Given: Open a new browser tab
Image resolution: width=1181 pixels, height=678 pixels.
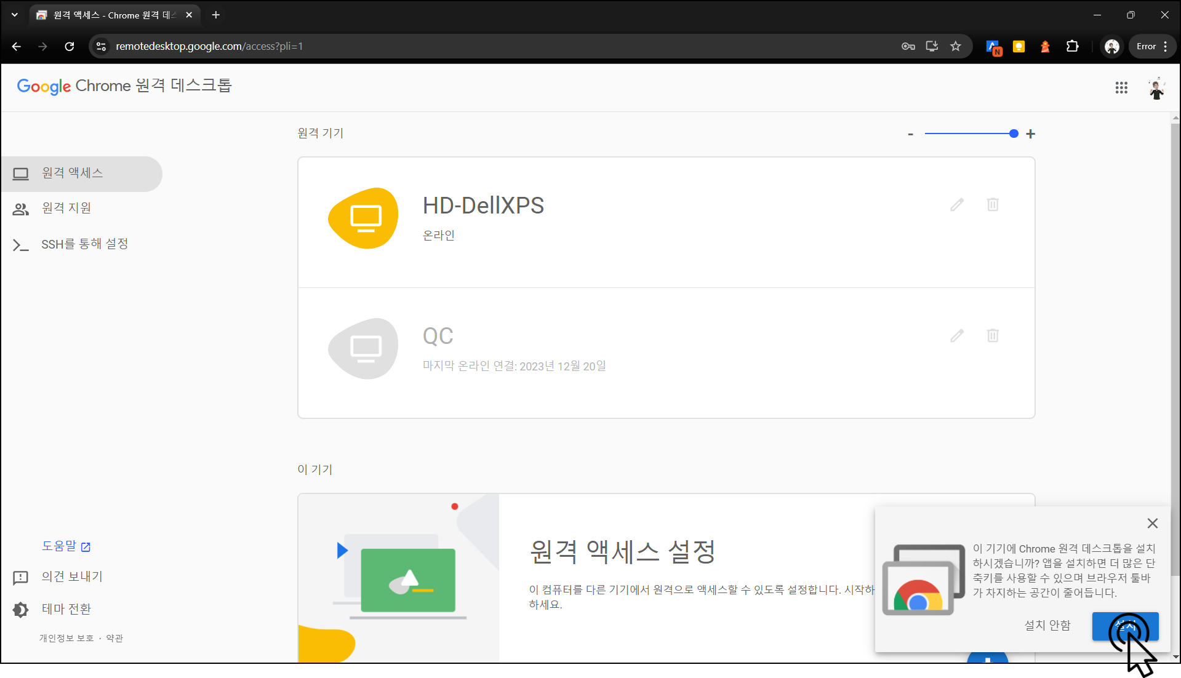Looking at the screenshot, I should point(216,15).
